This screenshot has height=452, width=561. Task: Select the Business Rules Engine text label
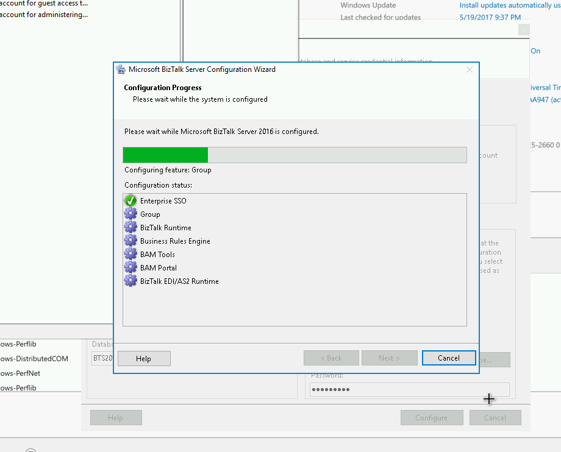tap(175, 241)
